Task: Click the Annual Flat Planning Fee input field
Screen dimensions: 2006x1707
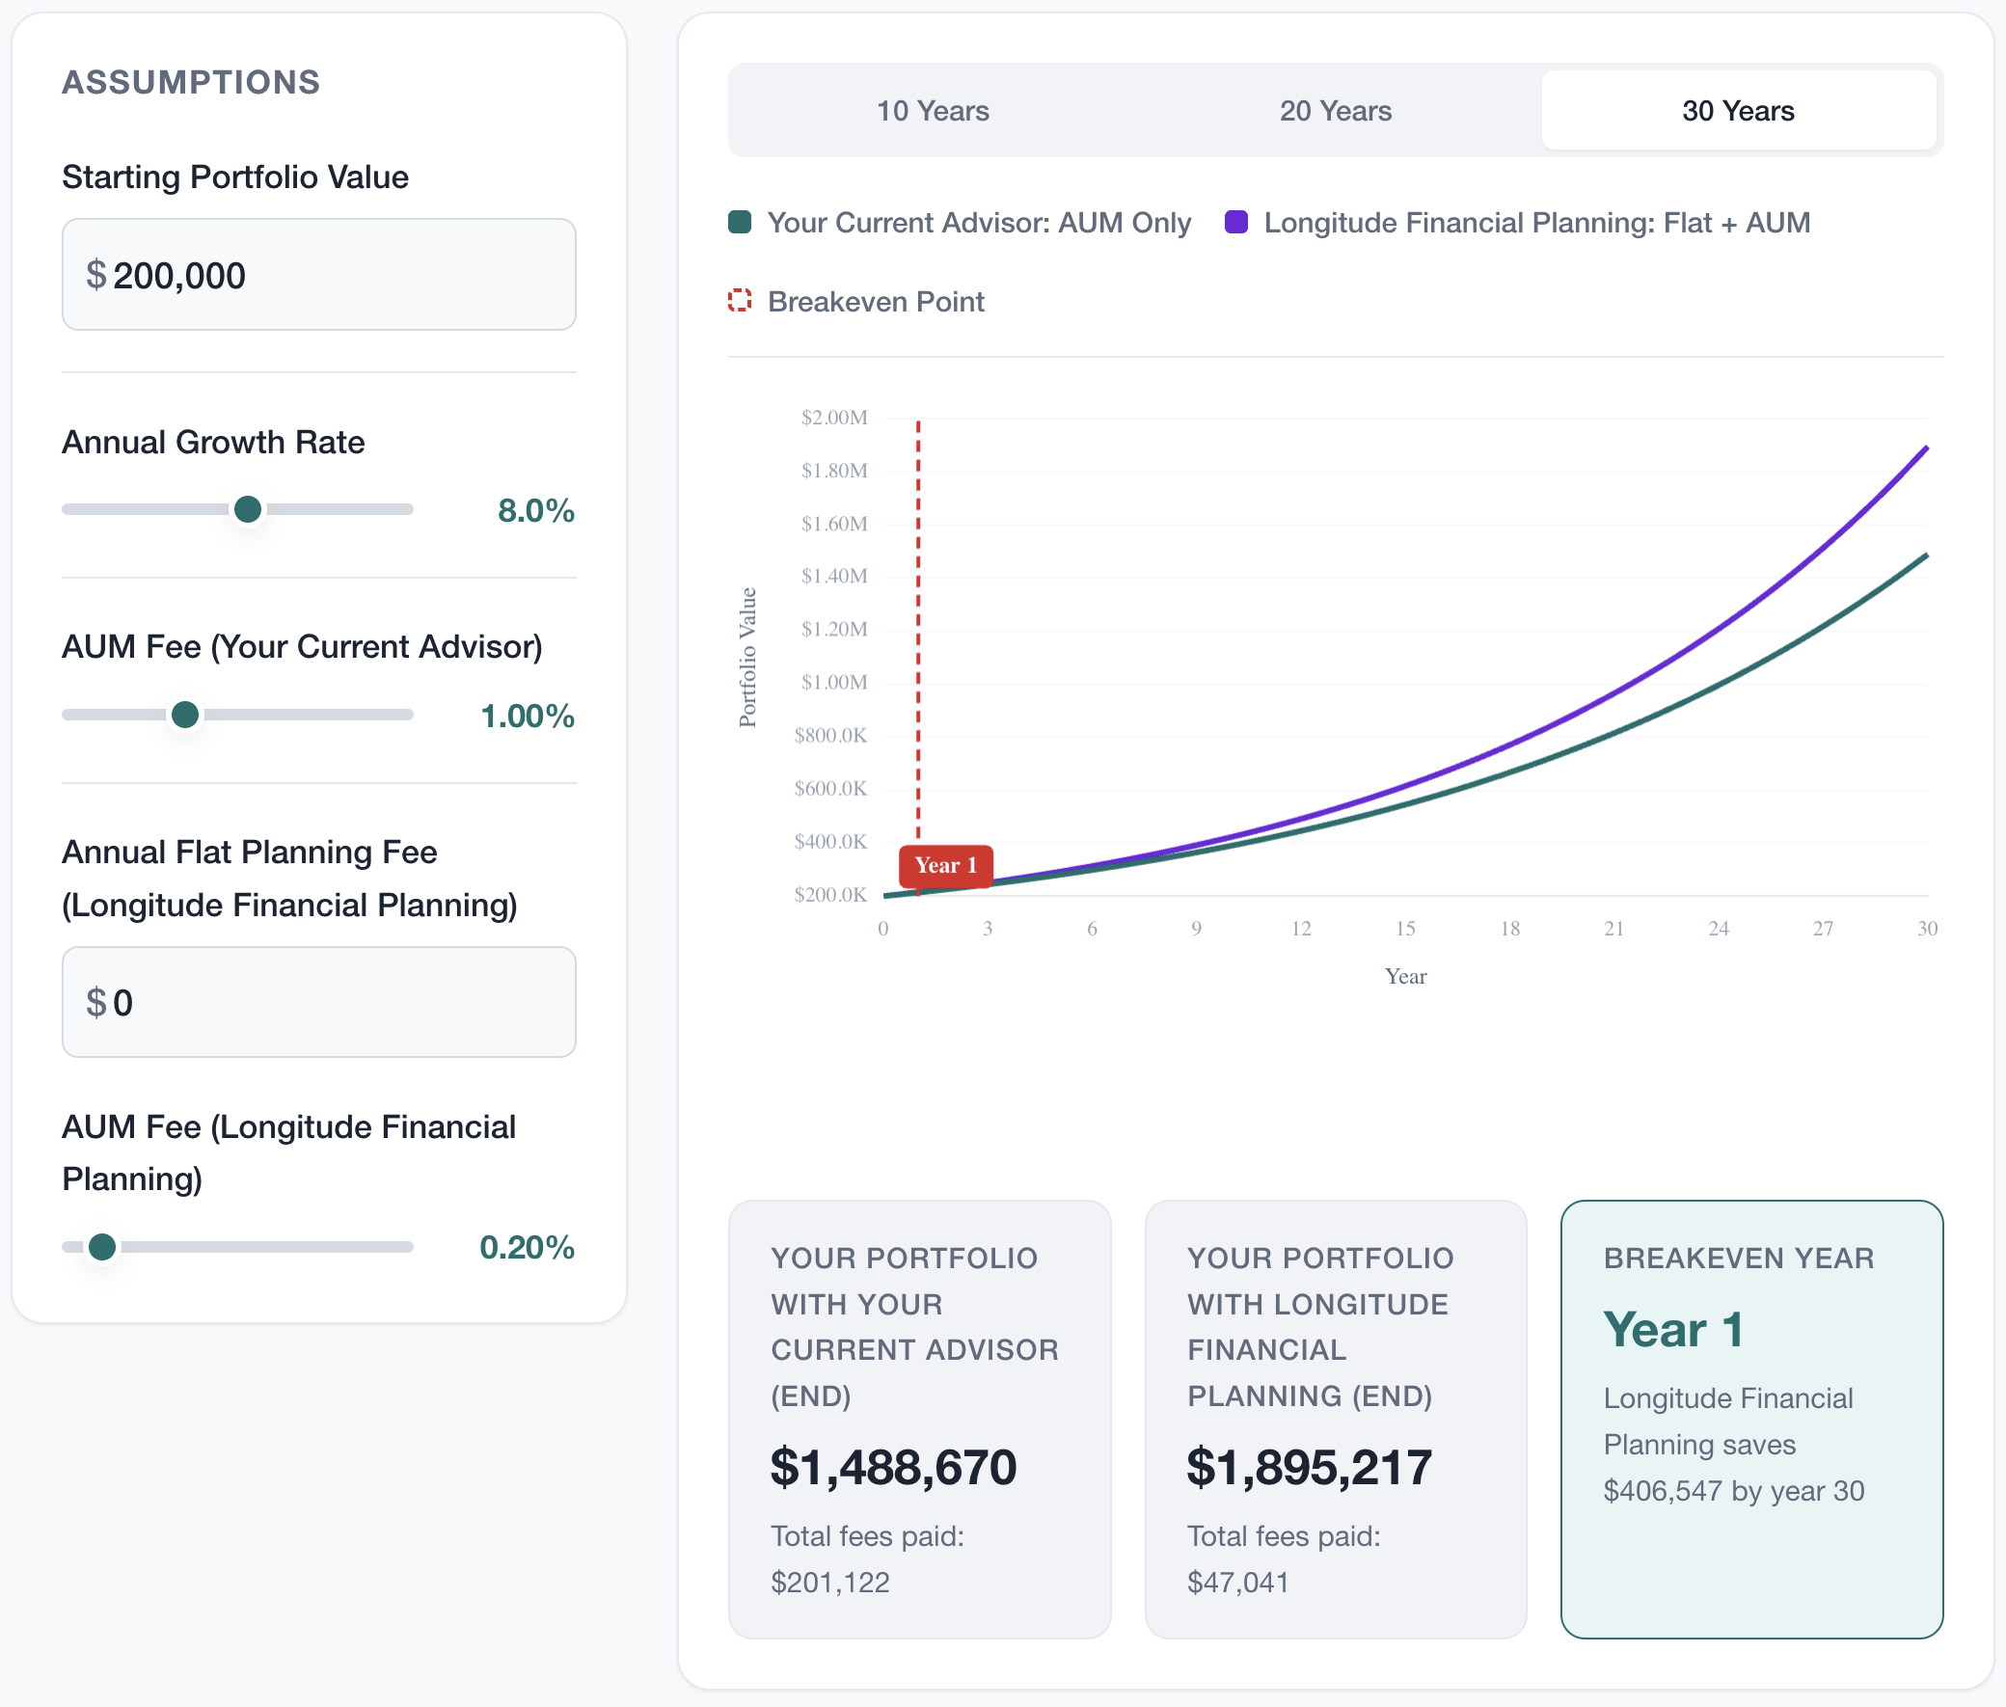Action: click(x=319, y=1002)
